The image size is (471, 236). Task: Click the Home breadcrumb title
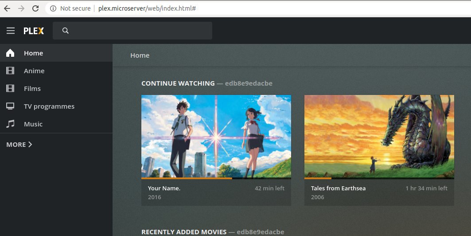(x=140, y=55)
